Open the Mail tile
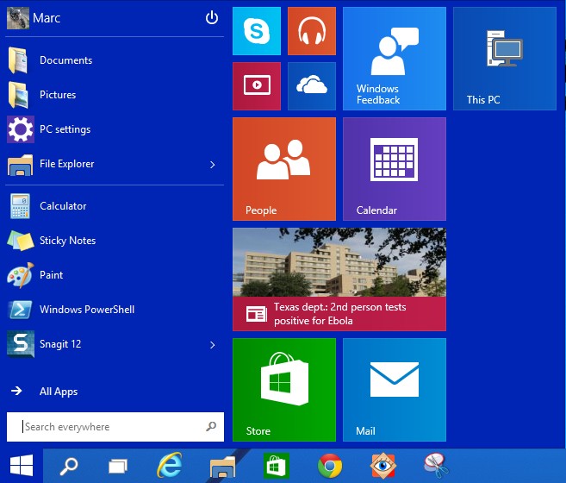The height and width of the screenshot is (483, 566). pos(395,390)
